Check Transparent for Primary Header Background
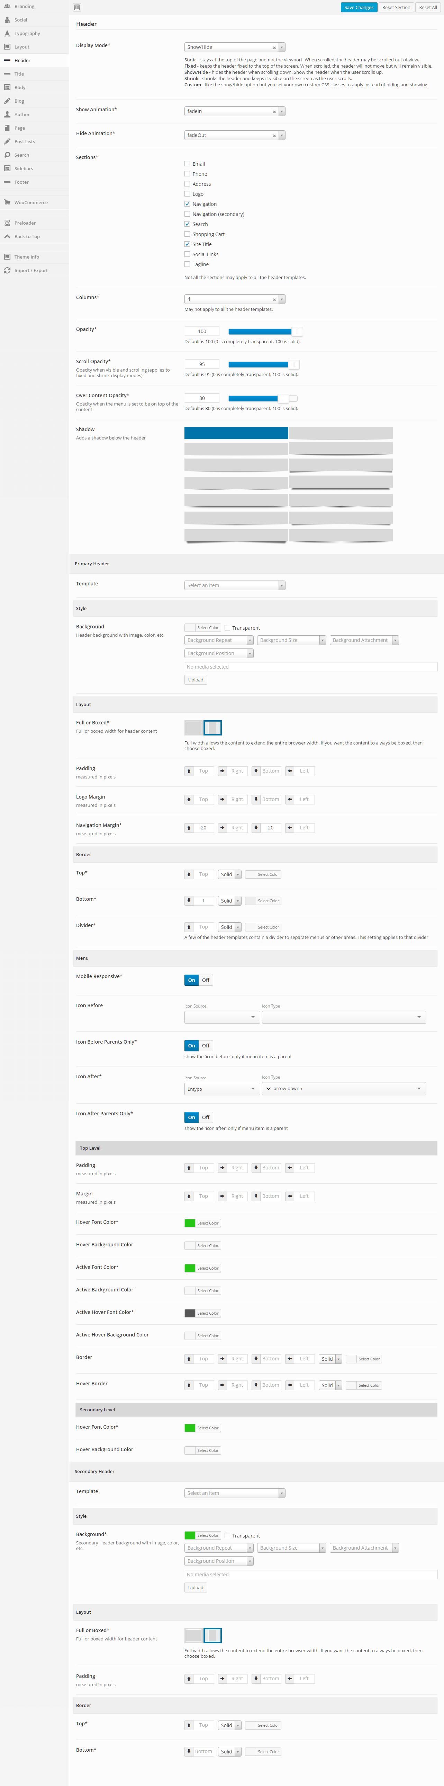Screen dimensions: 444x1786 pyautogui.click(x=227, y=627)
